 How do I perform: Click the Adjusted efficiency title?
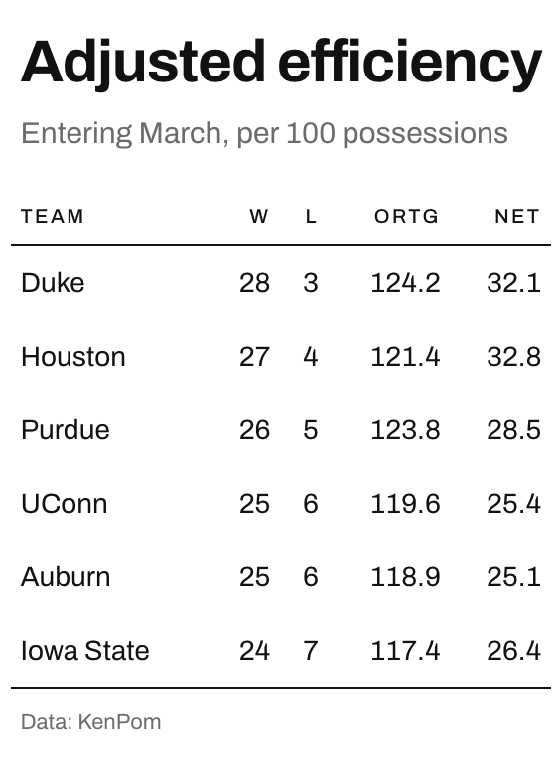pos(281,65)
